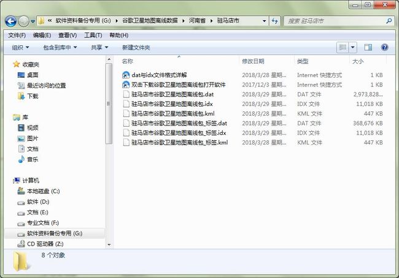
Task: Go back with the Back arrow button
Action: [x=10, y=21]
